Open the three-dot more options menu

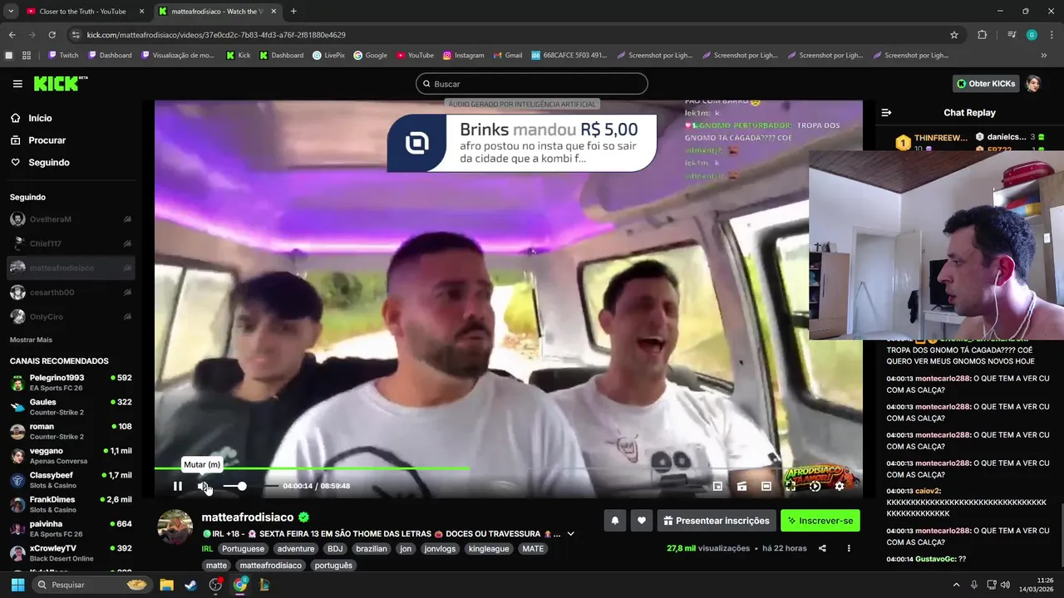click(849, 548)
